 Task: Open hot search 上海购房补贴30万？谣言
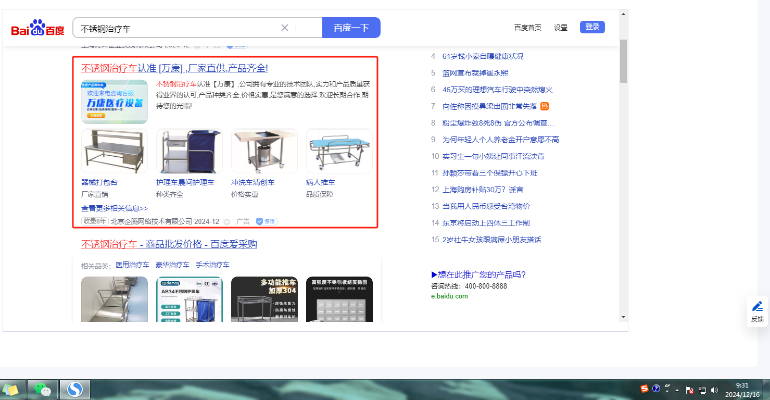(483, 190)
